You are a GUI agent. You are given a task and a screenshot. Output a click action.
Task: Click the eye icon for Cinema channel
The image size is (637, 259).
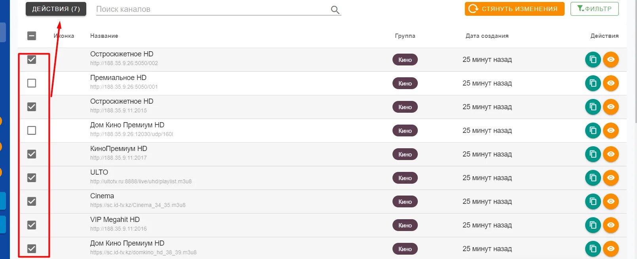click(610, 201)
